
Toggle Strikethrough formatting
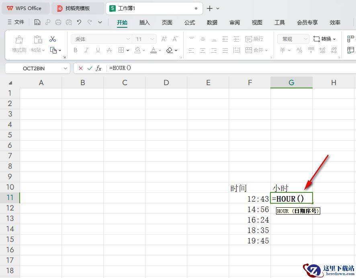(x=109, y=50)
